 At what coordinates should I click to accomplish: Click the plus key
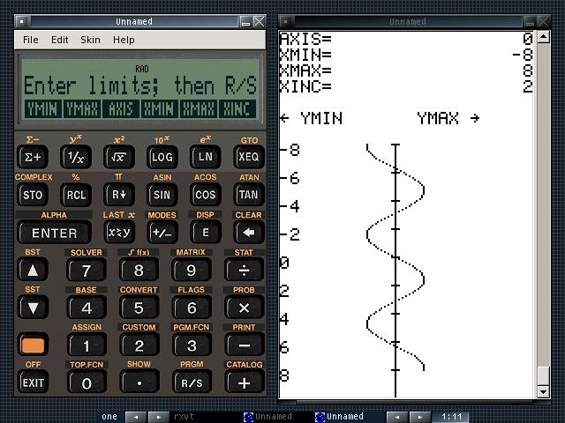[244, 382]
